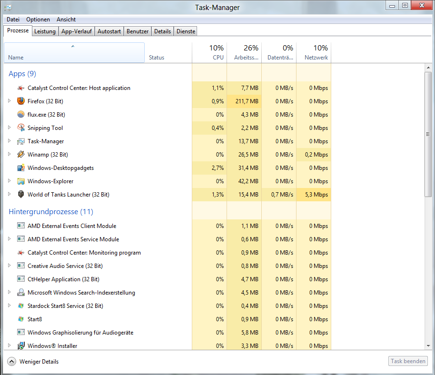Expand the Windows Installer entry
435x375 pixels.
tap(9, 345)
